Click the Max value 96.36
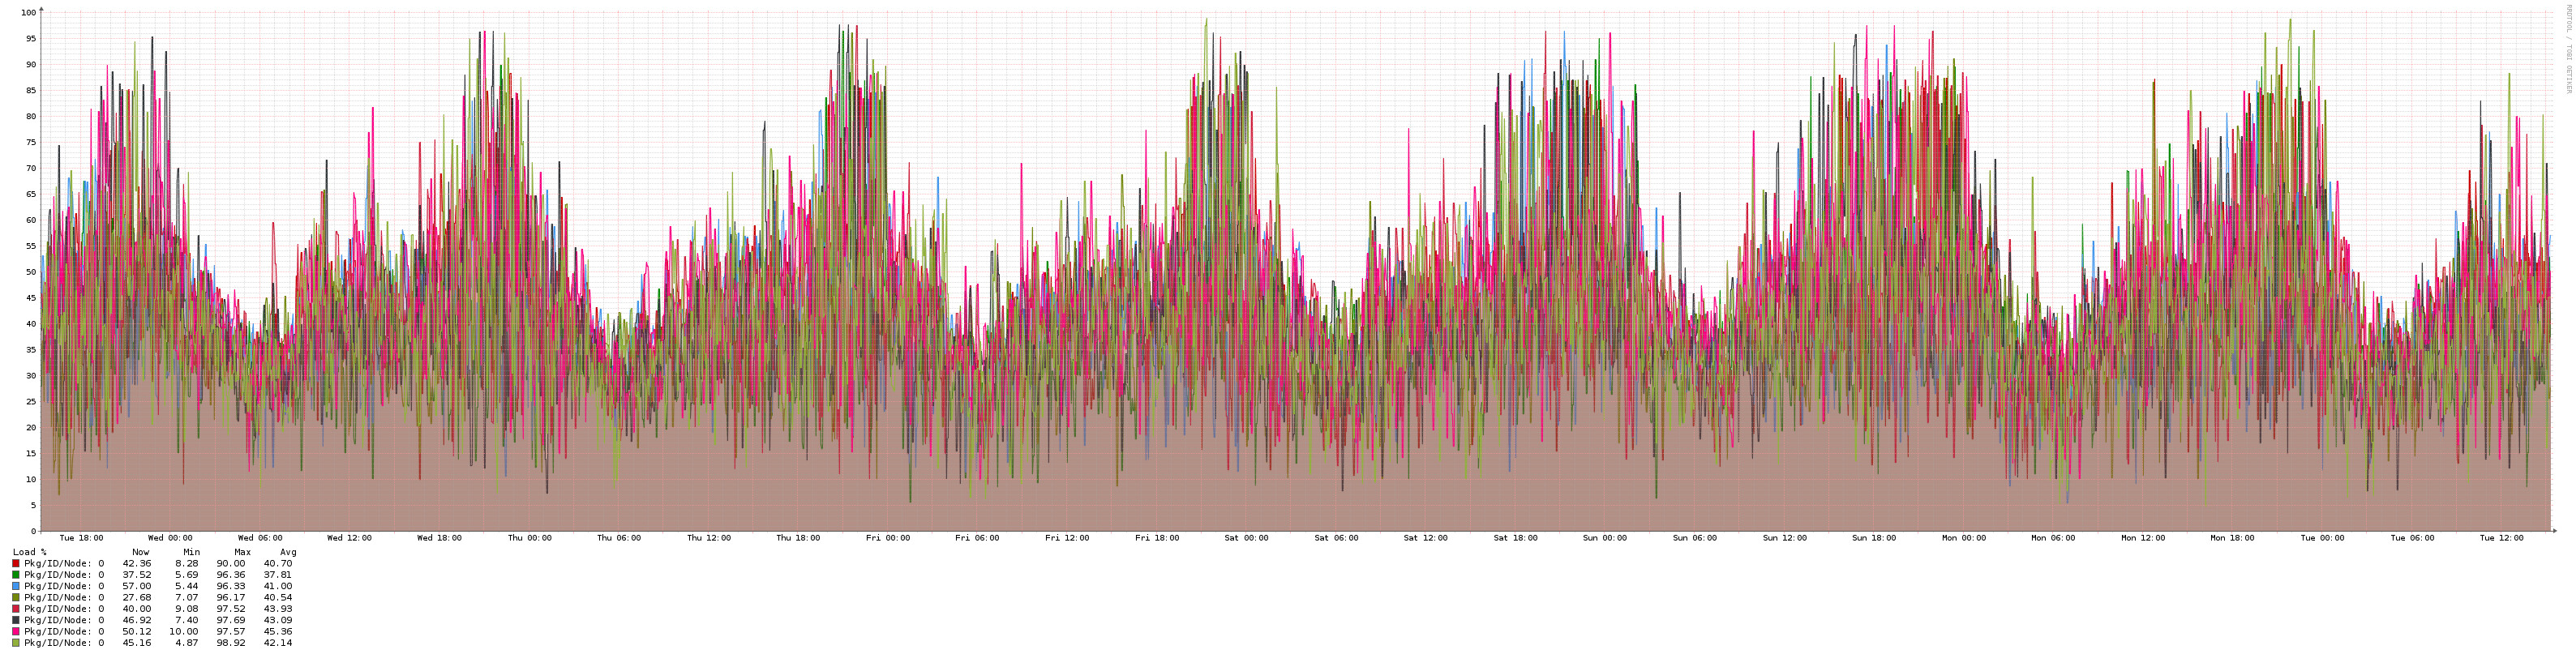Screen dimensions: 2576x654 point(231,575)
